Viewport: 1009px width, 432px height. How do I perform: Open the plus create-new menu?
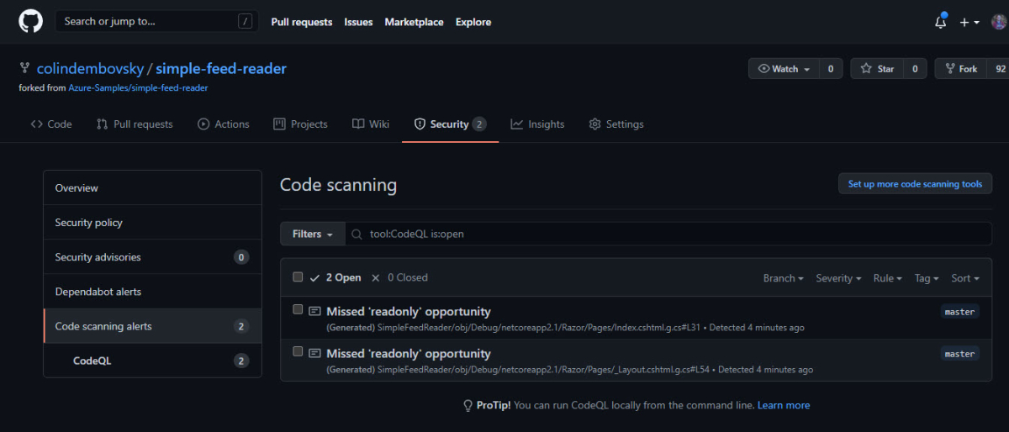coord(969,22)
